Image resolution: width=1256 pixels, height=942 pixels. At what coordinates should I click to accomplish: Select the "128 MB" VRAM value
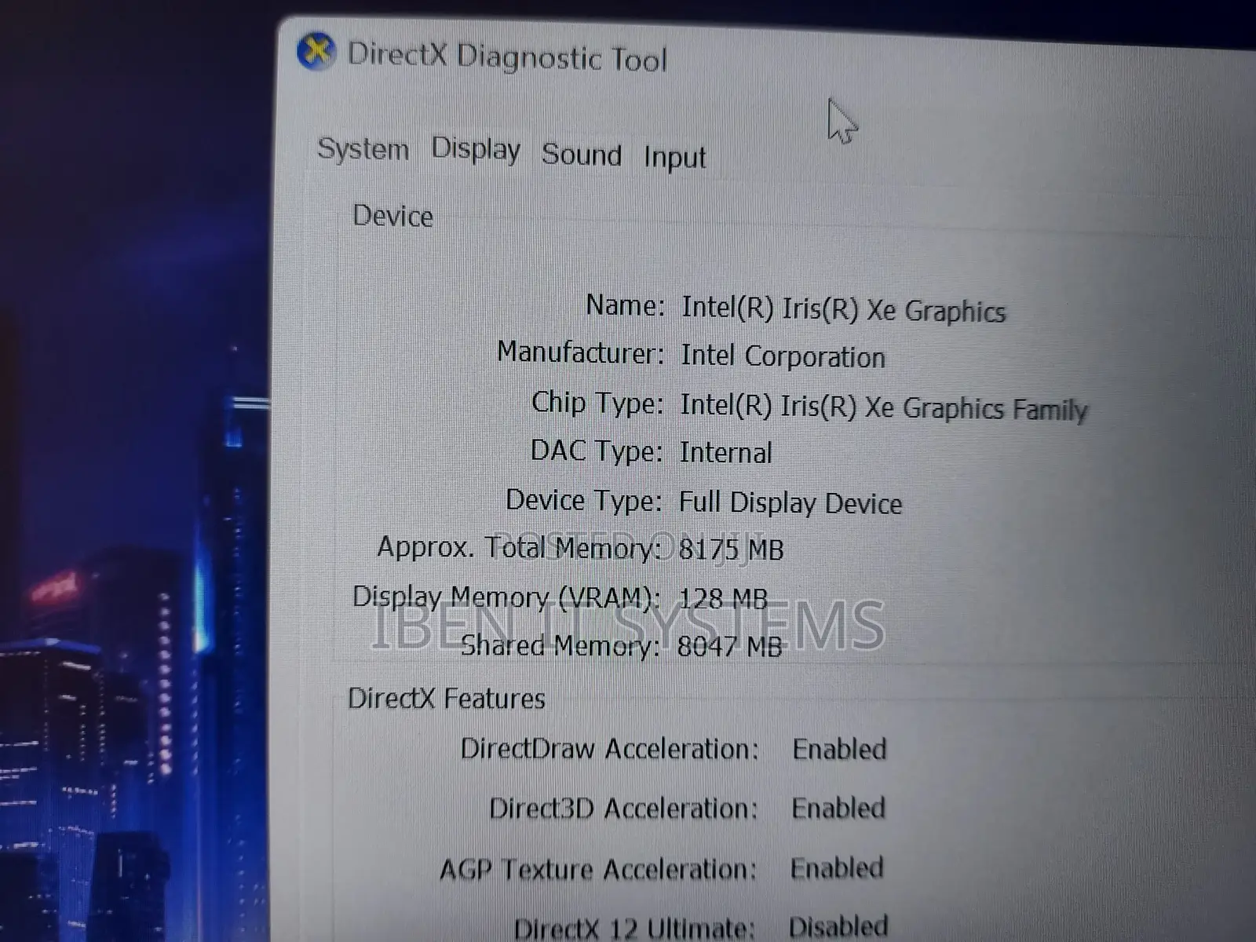click(723, 599)
